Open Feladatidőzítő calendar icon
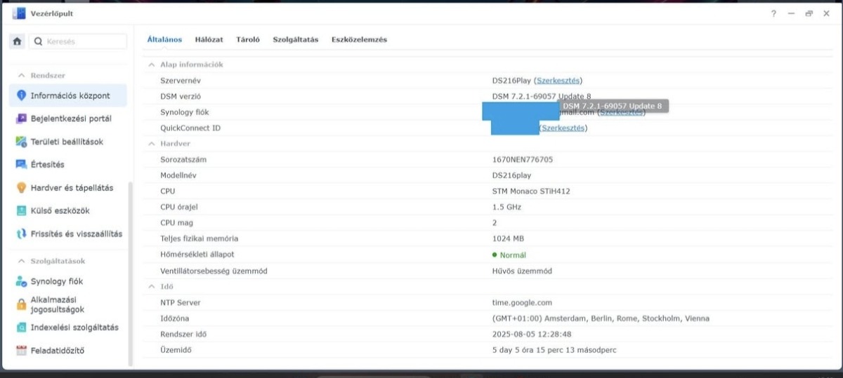 click(21, 350)
